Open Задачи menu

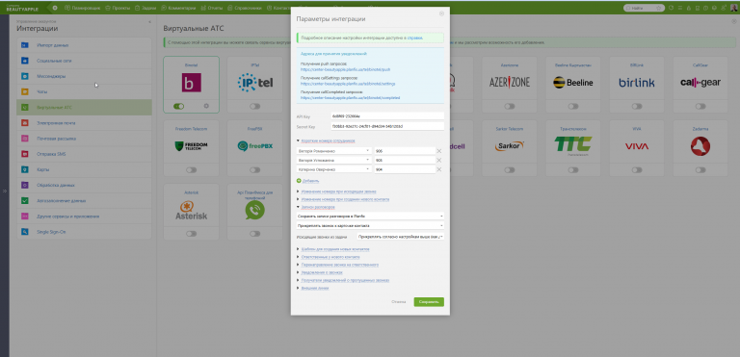click(145, 8)
